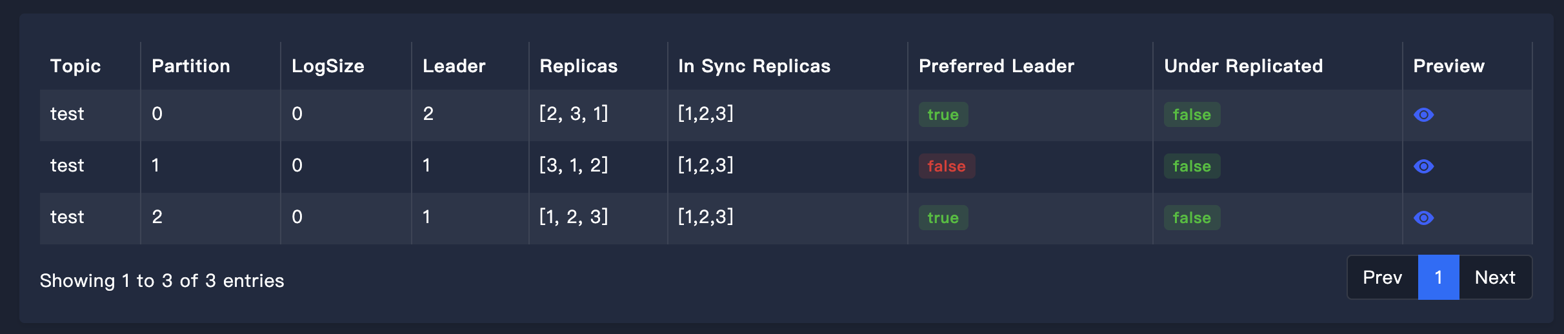Image resolution: width=1564 pixels, height=334 pixels.
Task: Click the true badge in partition 2 row
Action: [x=943, y=218]
